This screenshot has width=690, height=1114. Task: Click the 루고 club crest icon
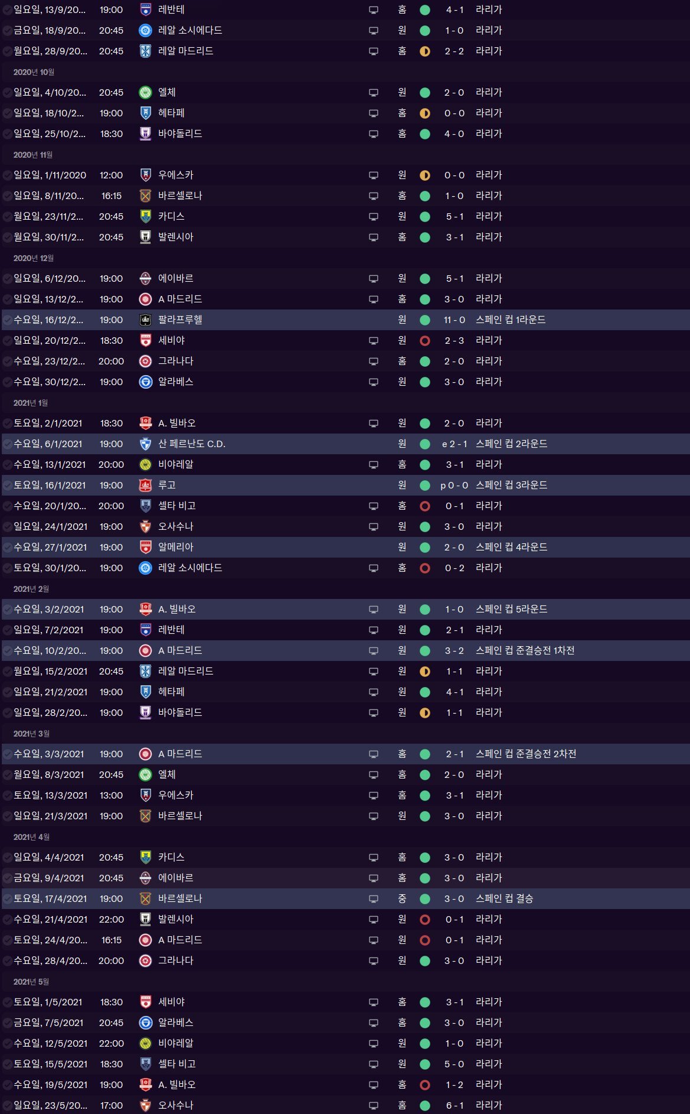[145, 486]
